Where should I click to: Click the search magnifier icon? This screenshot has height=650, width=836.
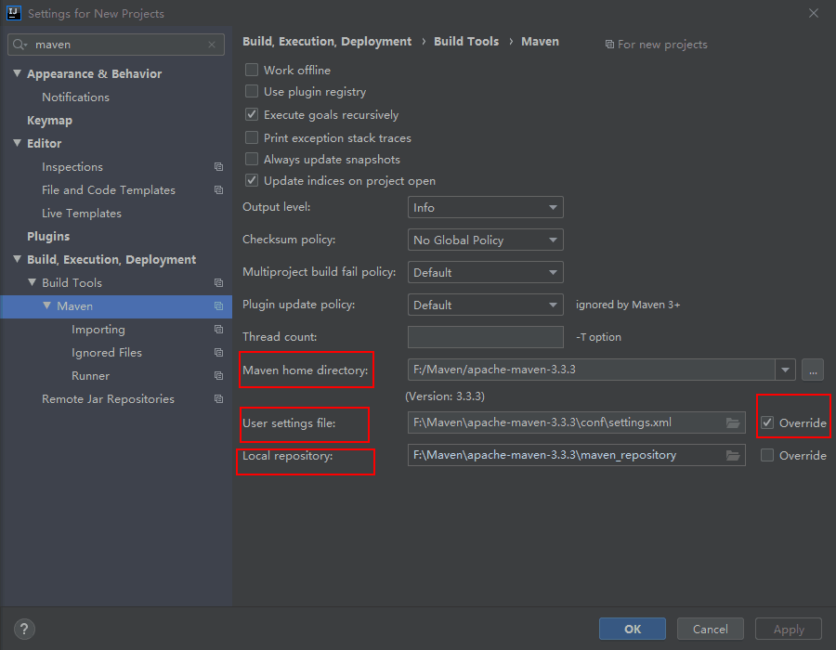pos(20,45)
